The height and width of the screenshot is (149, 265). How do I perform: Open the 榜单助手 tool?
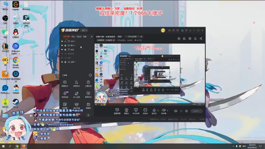[x=88, y=95]
